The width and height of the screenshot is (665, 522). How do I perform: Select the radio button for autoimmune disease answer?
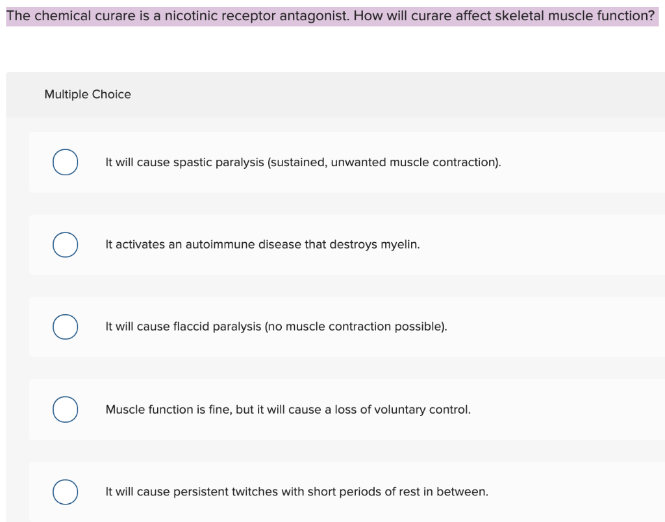pos(65,245)
